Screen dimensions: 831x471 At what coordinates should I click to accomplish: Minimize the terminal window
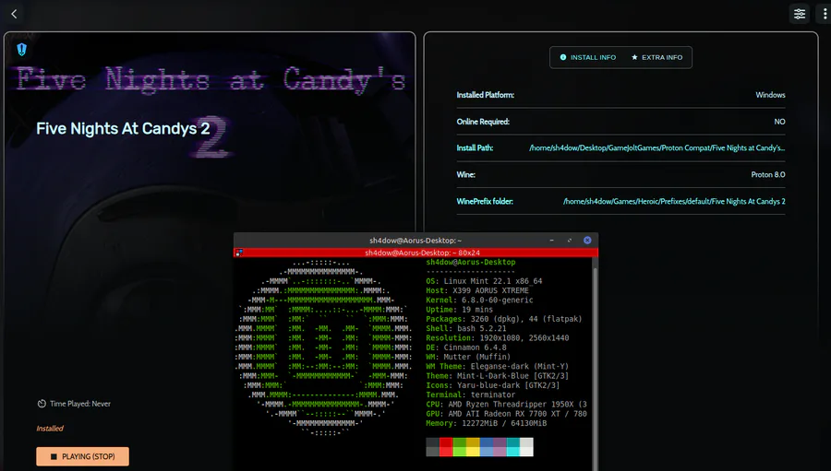tap(552, 241)
